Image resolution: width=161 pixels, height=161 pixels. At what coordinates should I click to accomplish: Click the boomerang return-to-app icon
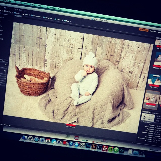pyautogui.click(x=10, y=9)
